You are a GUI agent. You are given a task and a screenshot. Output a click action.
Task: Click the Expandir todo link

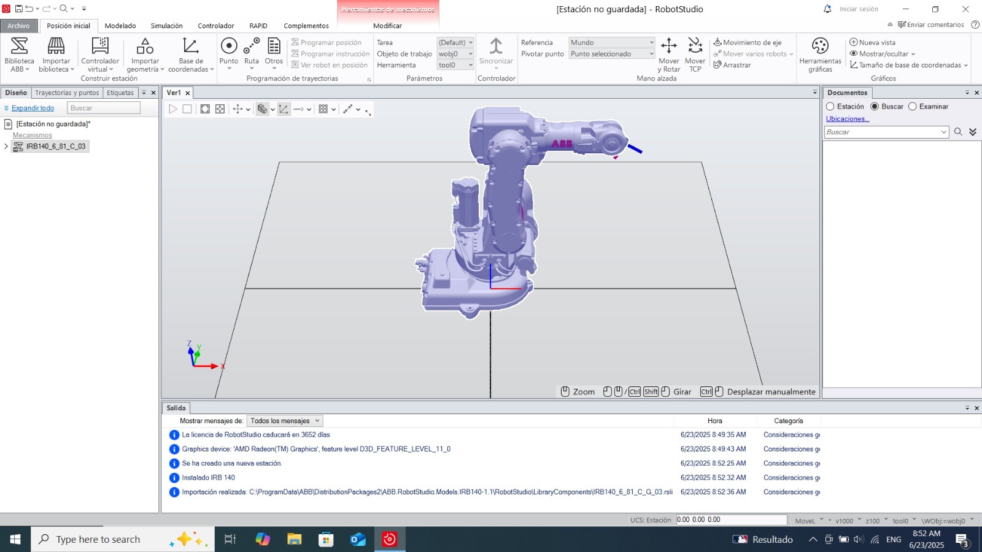33,108
